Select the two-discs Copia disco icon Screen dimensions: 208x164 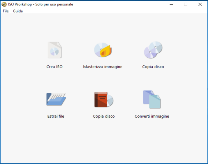tap(153, 50)
